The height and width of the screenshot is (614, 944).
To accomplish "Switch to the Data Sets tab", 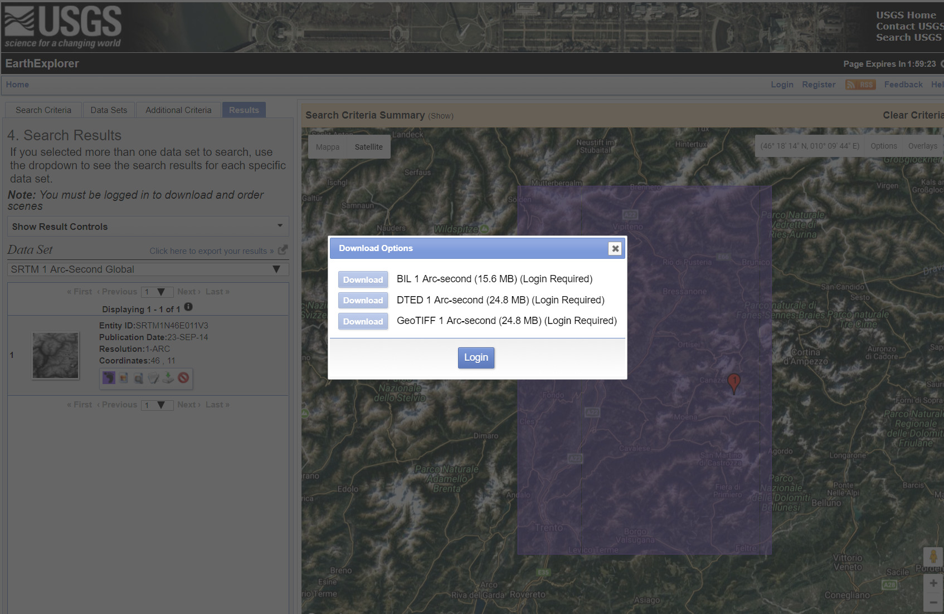I will click(x=109, y=110).
